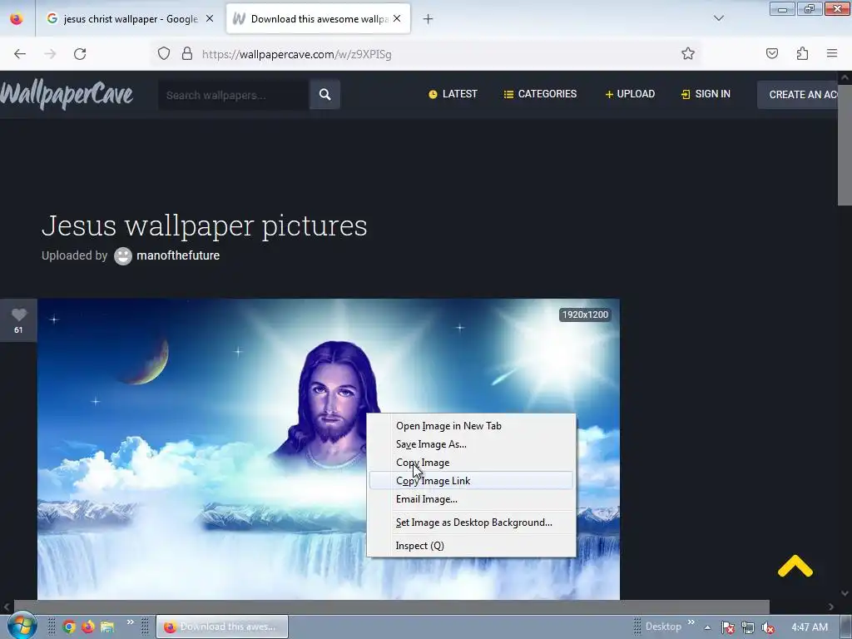852x639 pixels.
Task: Launch Chrome from the quick launch bar
Action: click(x=69, y=627)
